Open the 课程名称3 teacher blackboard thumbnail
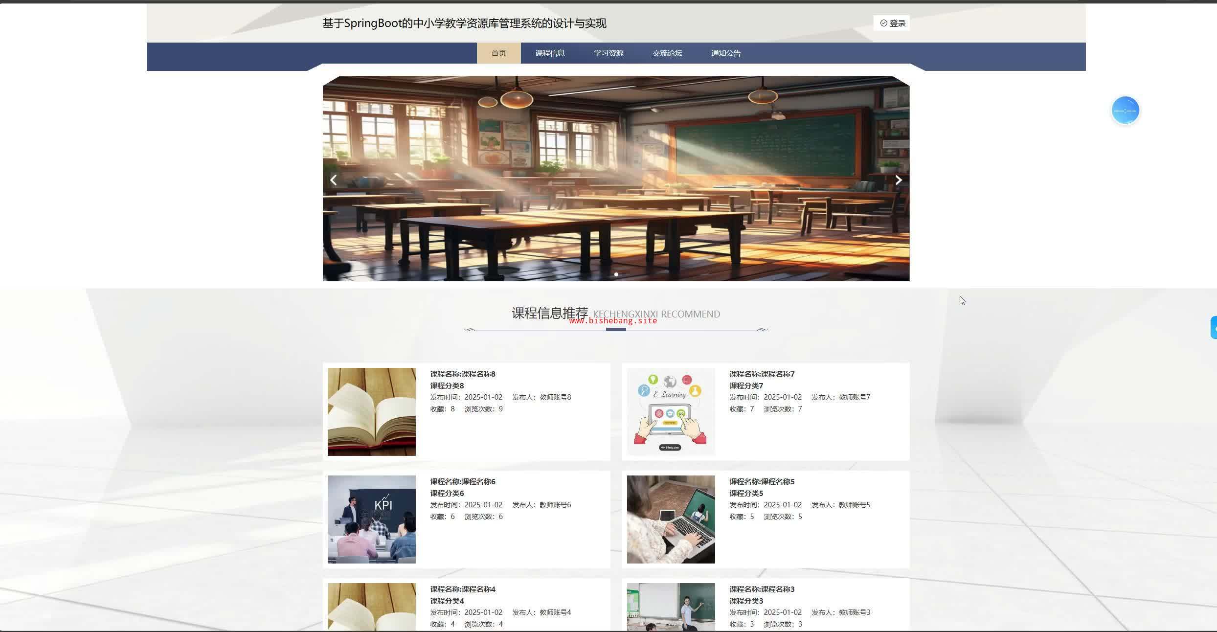The width and height of the screenshot is (1217, 632). 671,607
